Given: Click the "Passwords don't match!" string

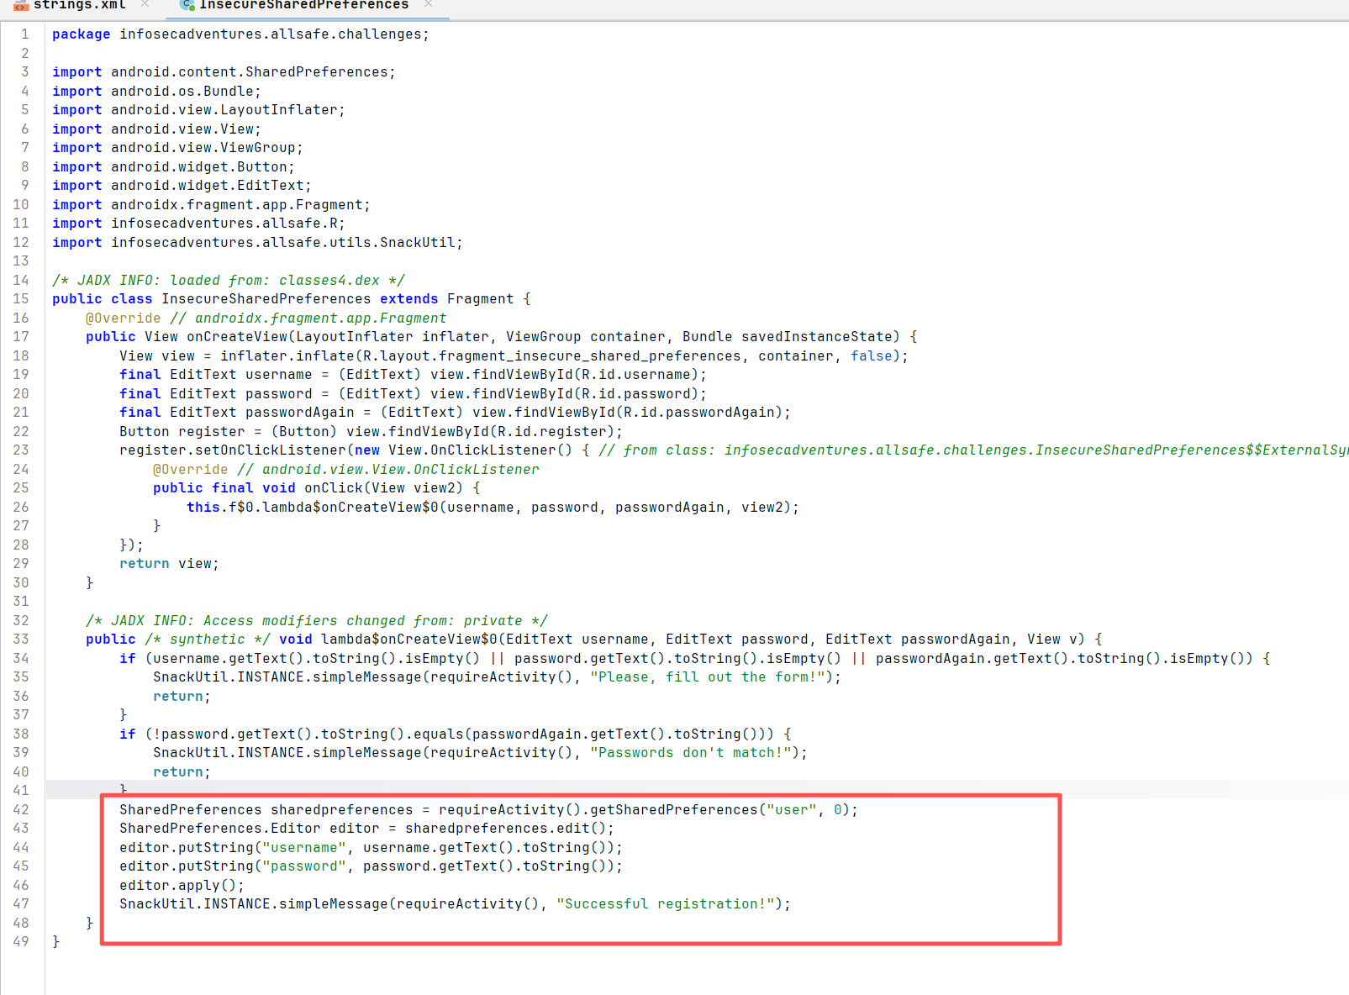Looking at the screenshot, I should 690,753.
